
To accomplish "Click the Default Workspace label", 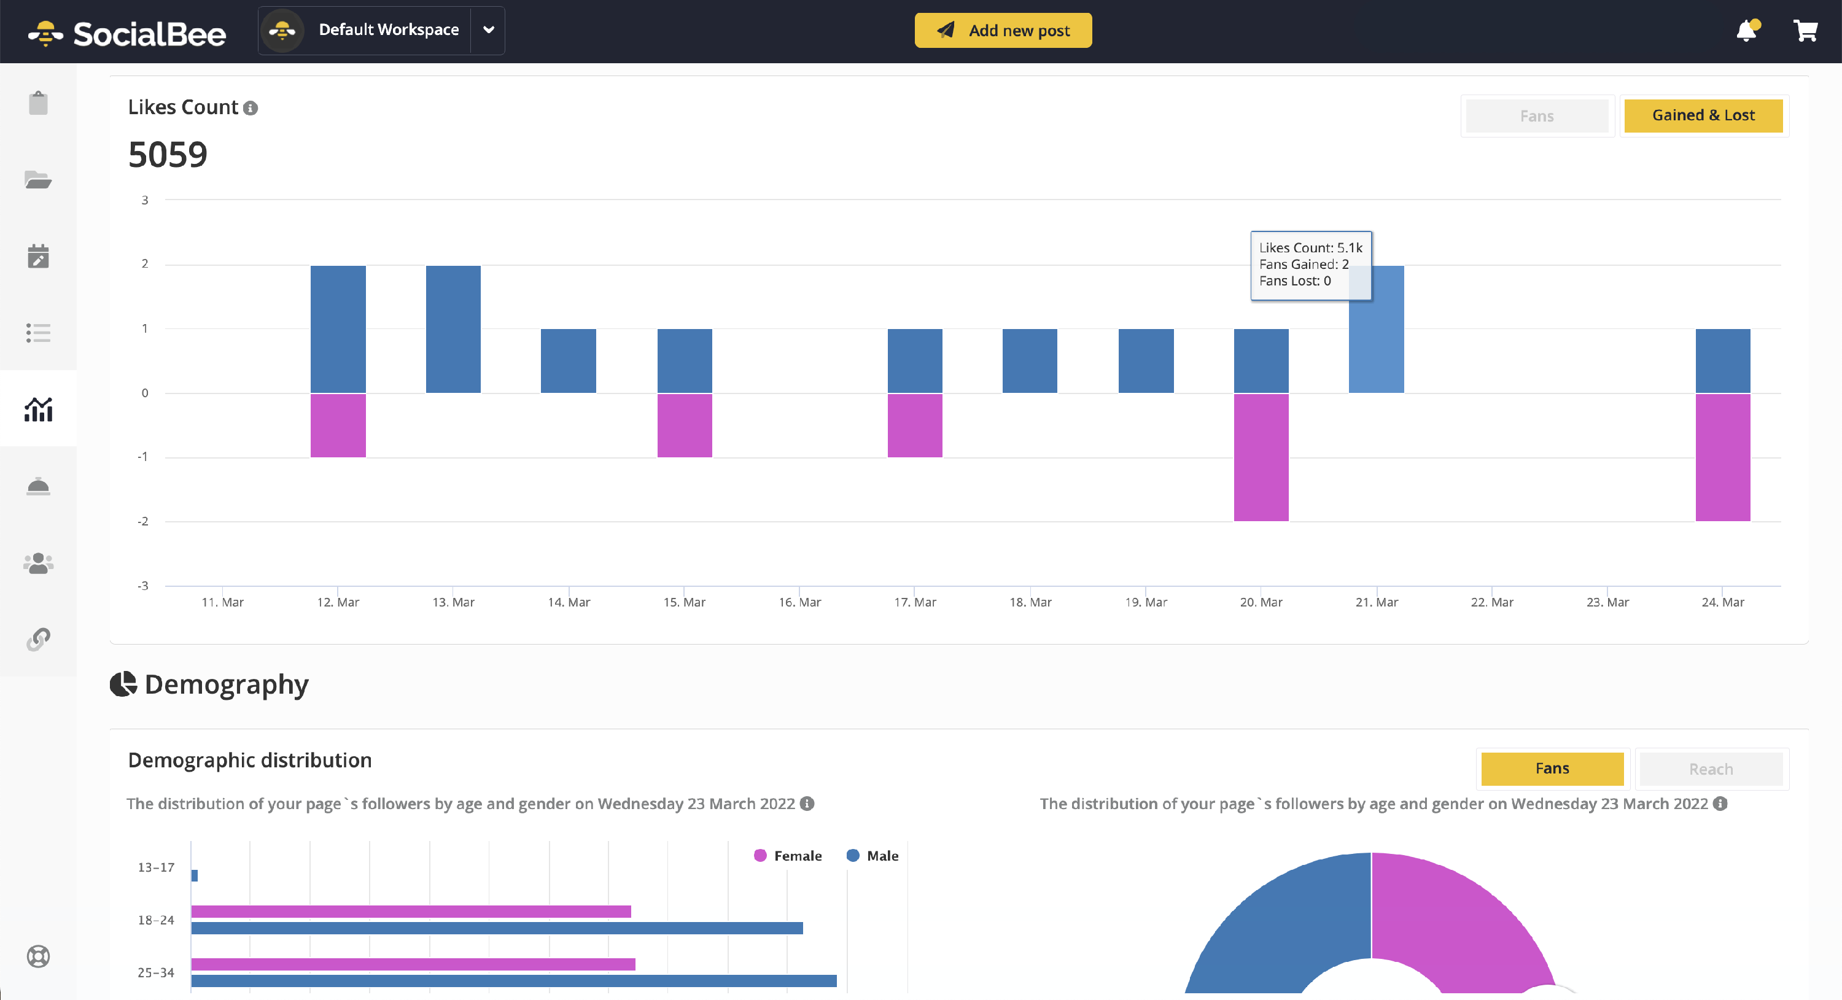I will point(388,30).
